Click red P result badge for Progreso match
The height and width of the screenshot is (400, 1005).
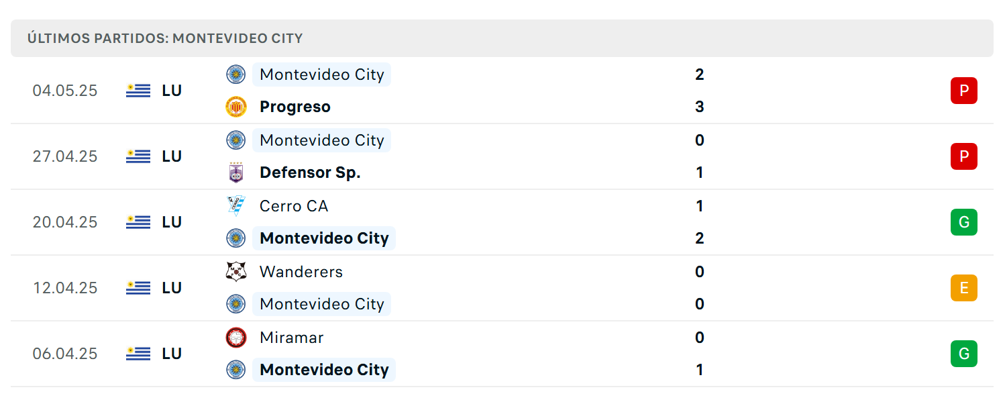963,91
